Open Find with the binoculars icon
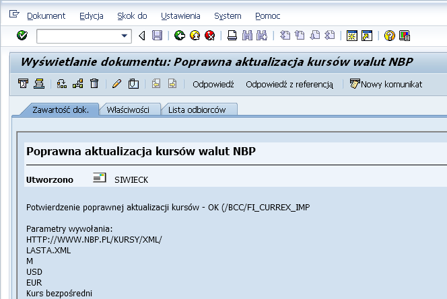 click(247, 36)
